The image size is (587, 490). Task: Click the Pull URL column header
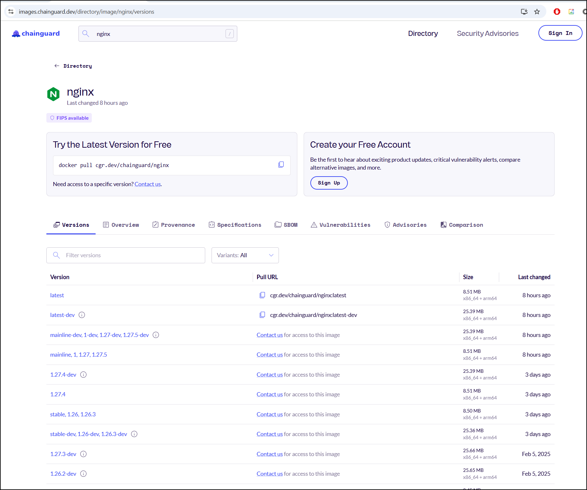click(x=267, y=277)
